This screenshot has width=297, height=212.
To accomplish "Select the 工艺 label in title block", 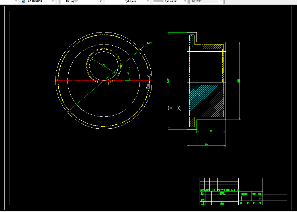I will 203,203.
